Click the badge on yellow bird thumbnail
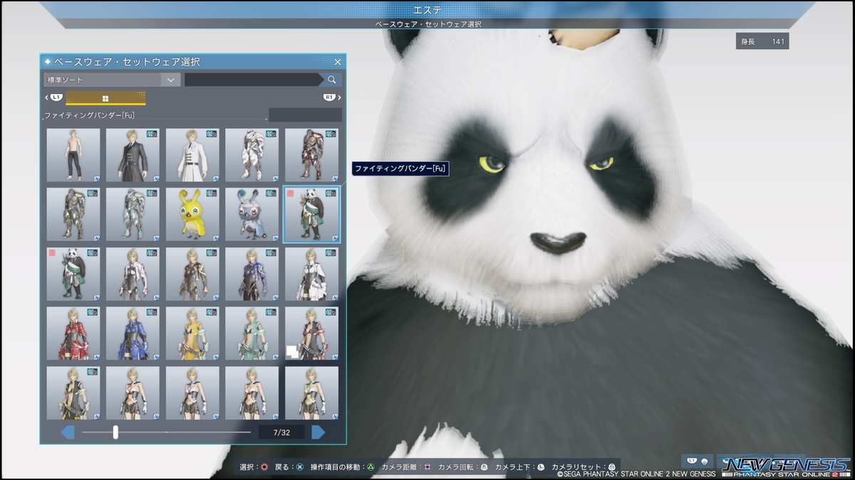Screen dimensions: 855x480 pyautogui.click(x=212, y=193)
